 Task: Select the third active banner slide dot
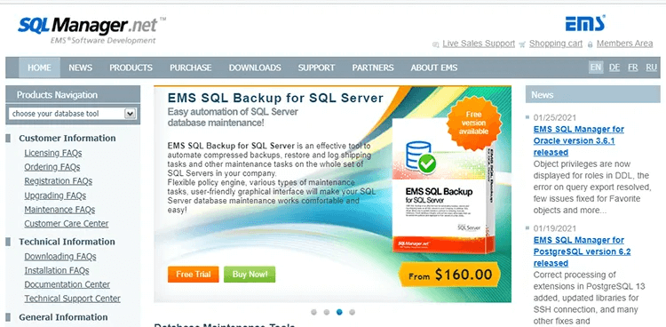click(339, 312)
